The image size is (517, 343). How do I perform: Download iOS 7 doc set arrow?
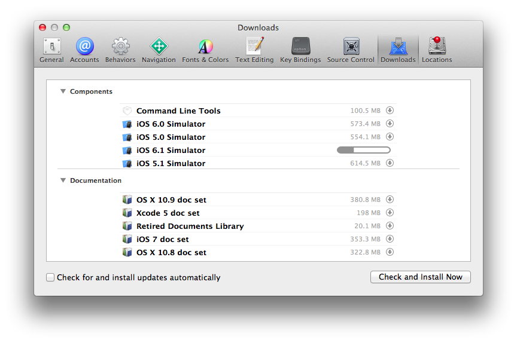390,239
